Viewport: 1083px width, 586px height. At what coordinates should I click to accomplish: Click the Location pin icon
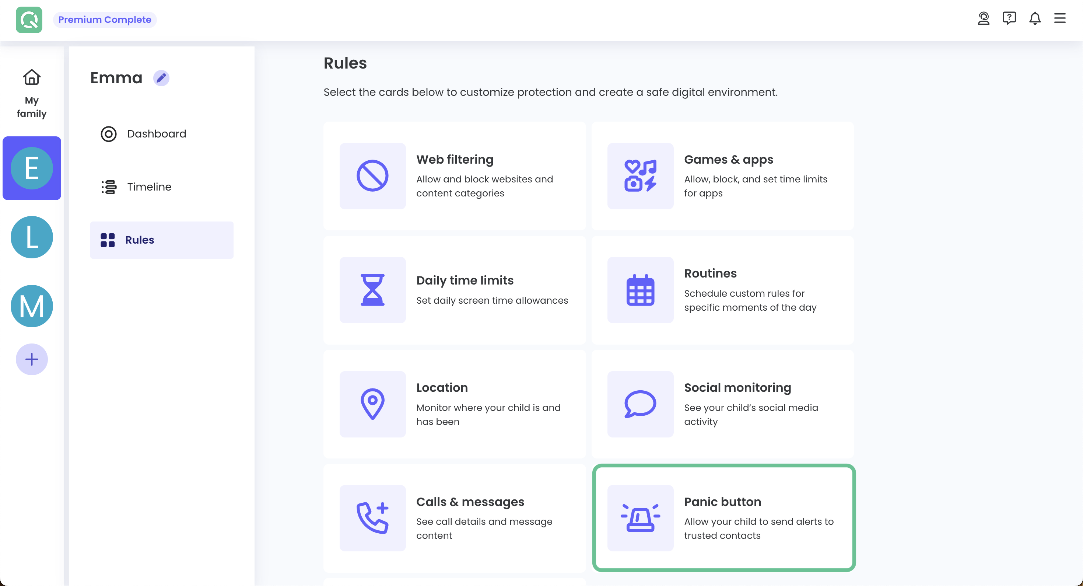pos(372,404)
